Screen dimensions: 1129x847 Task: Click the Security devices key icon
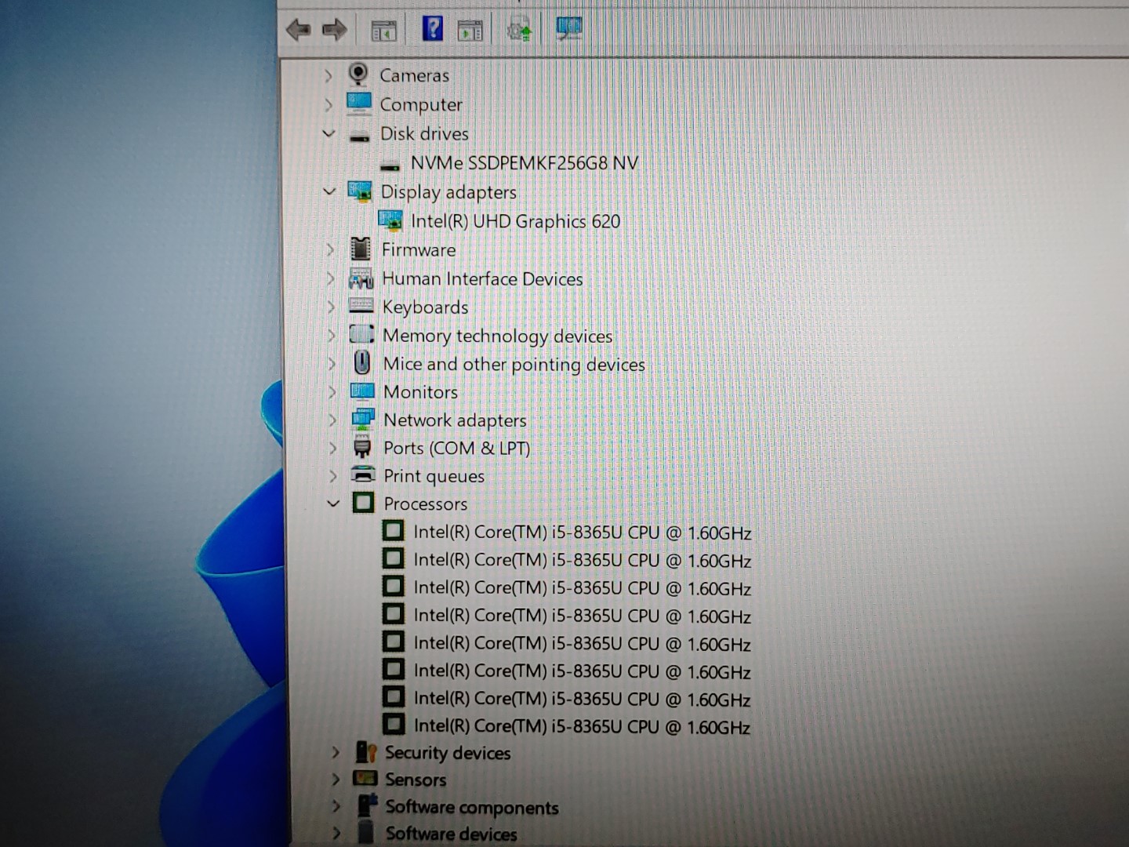366,752
